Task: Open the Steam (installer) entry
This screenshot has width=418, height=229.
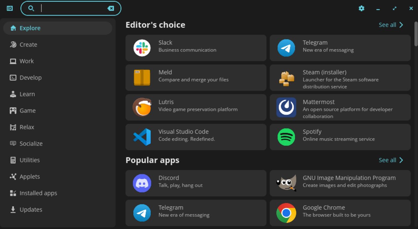Action: pyautogui.click(x=340, y=78)
